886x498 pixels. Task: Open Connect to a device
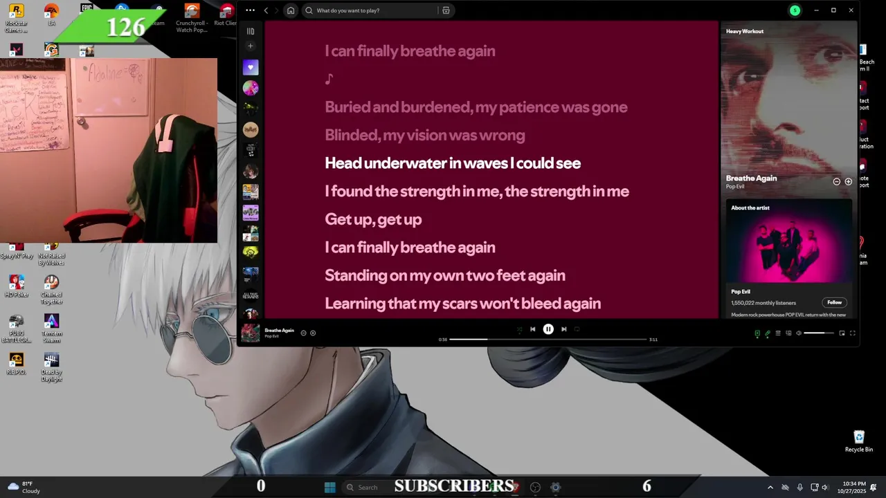click(x=788, y=333)
